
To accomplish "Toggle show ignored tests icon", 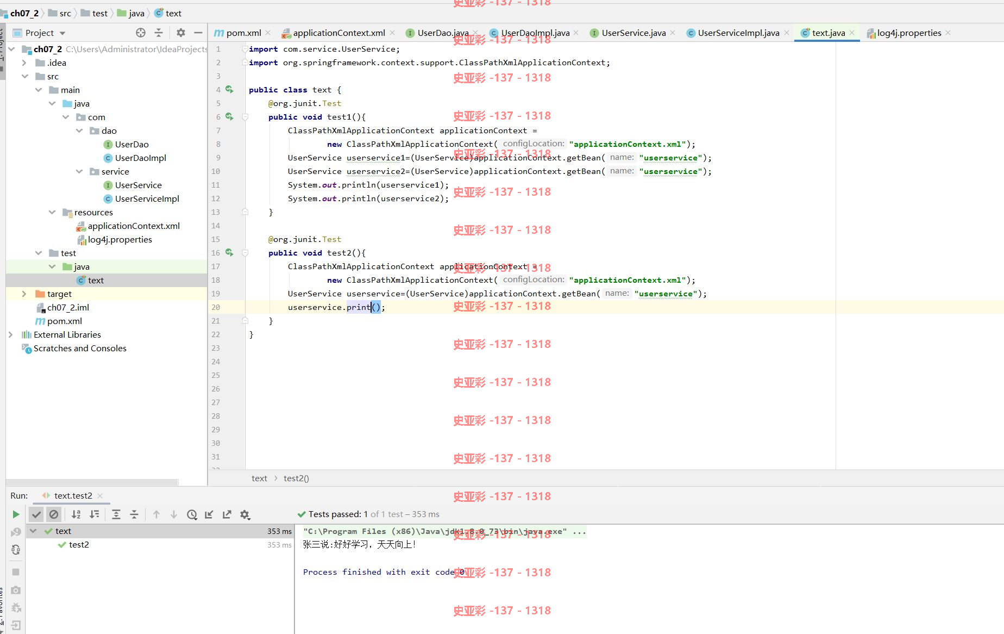I will tap(54, 514).
